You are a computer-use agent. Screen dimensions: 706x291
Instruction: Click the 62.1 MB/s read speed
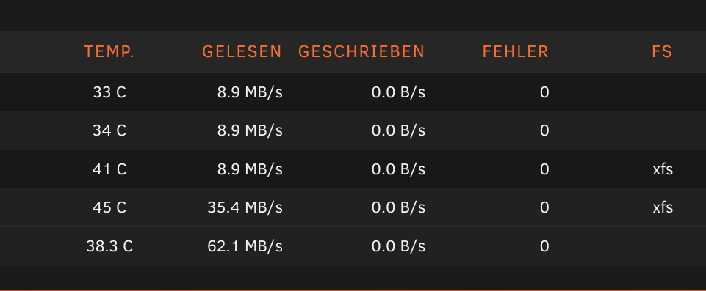coord(245,246)
